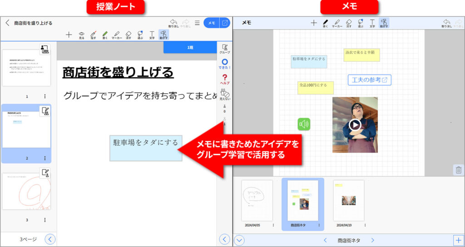Open the hamburger menu in lesson note header

(x=197, y=23)
